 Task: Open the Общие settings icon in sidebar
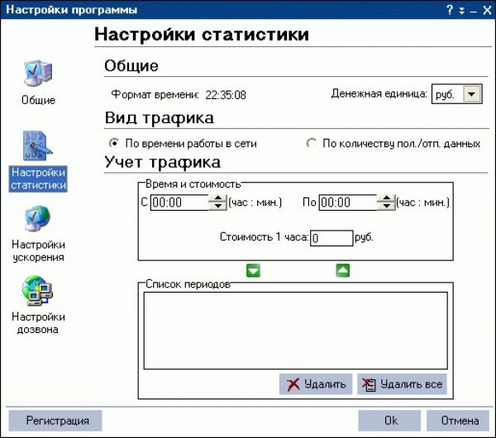(38, 74)
